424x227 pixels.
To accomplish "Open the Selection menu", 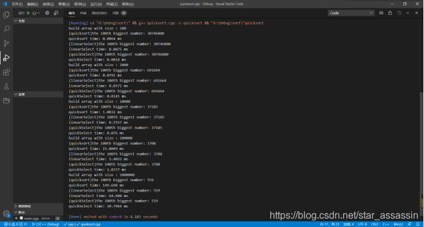I will point(48,4).
